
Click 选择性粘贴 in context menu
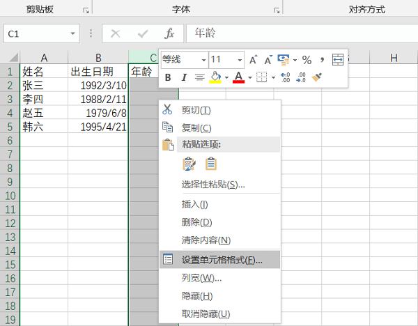tap(213, 185)
